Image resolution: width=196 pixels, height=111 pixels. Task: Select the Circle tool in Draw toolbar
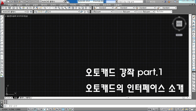(x=2, y=35)
